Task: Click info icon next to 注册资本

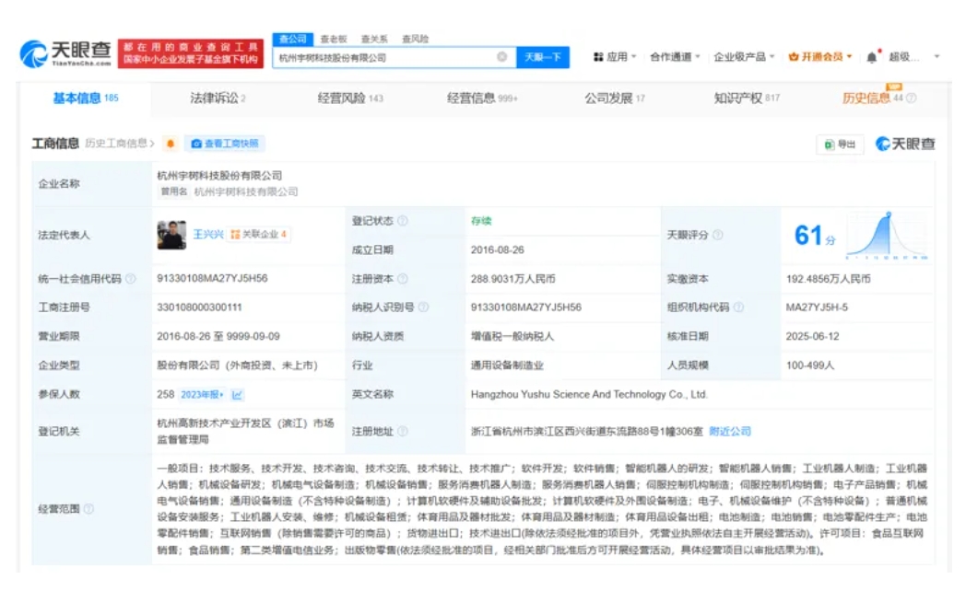Action: pyautogui.click(x=403, y=279)
